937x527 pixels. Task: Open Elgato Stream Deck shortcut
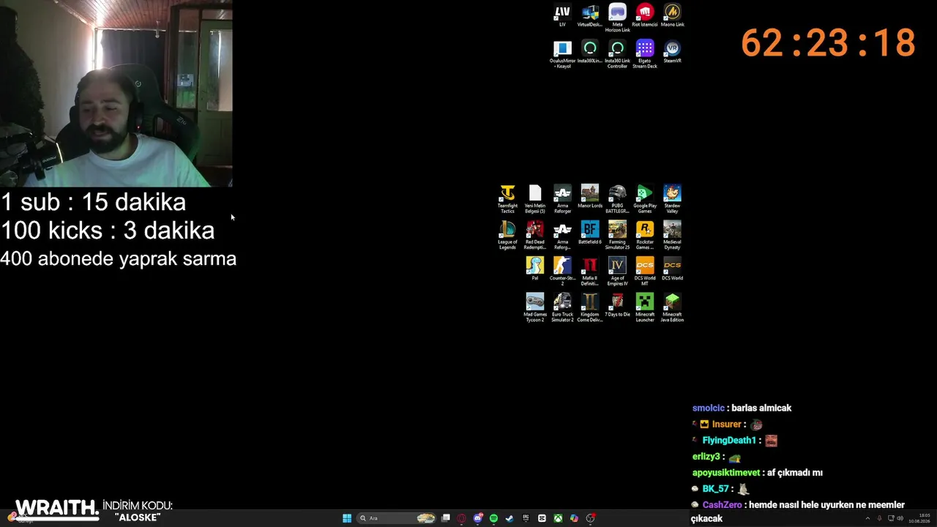[x=645, y=54]
